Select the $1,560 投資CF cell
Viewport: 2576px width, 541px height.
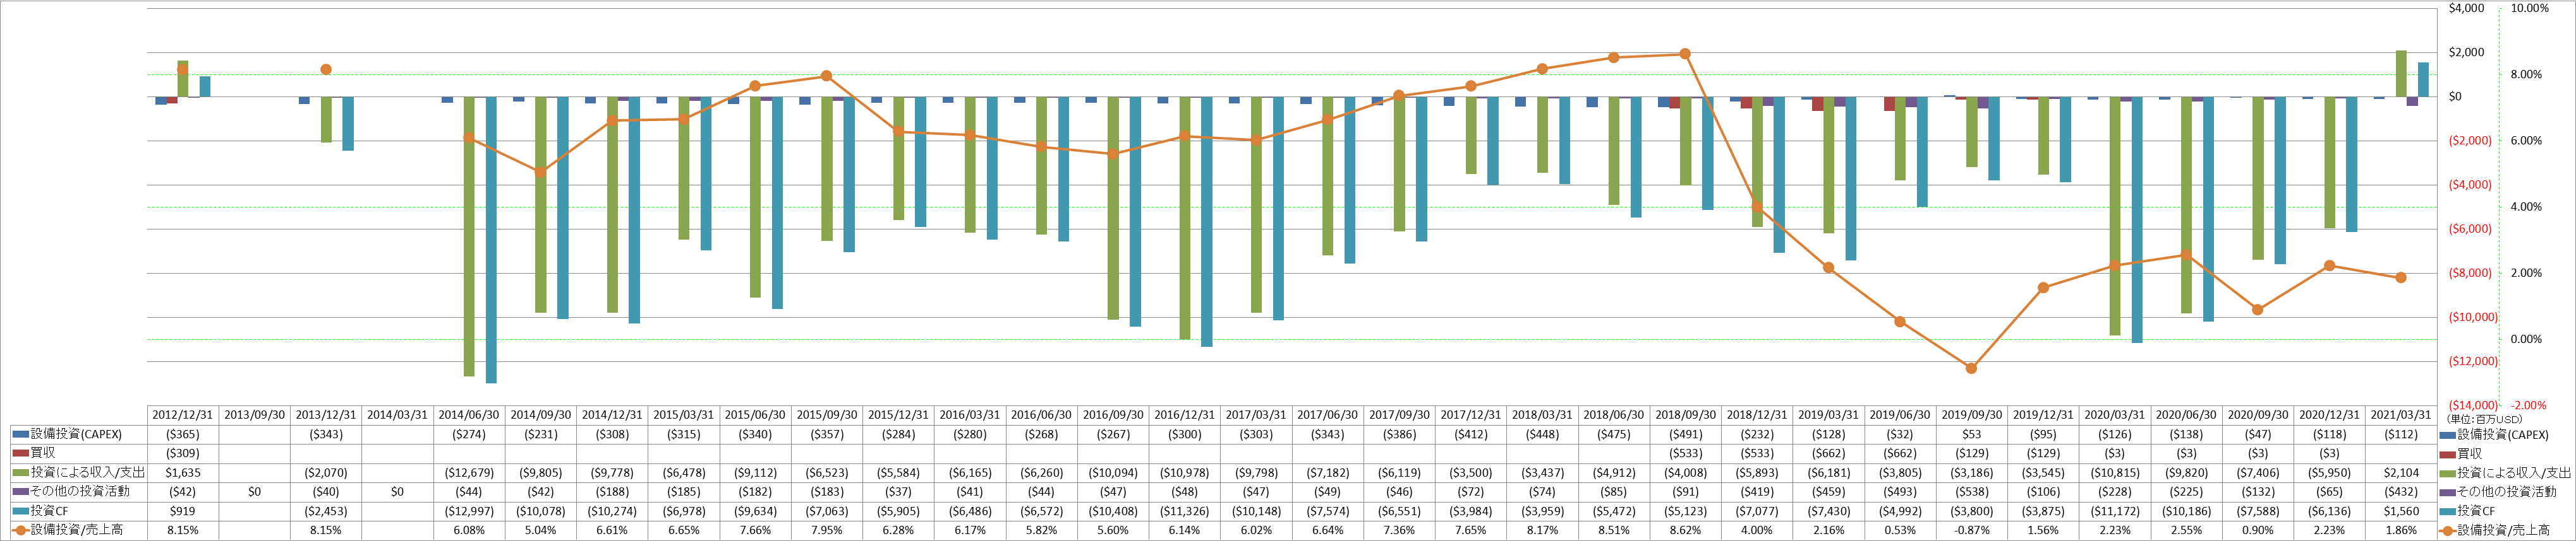pos(2400,510)
